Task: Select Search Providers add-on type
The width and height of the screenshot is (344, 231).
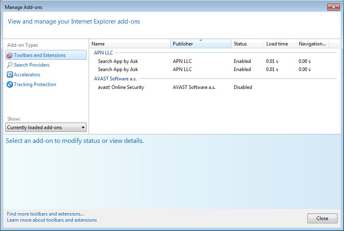Action: coord(31,65)
